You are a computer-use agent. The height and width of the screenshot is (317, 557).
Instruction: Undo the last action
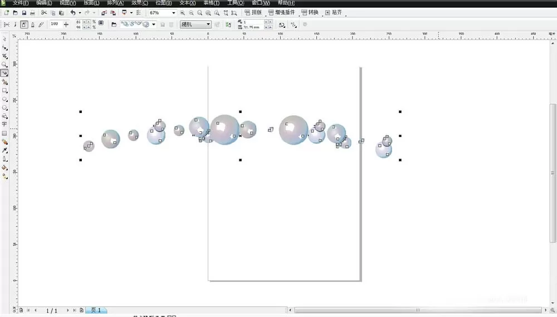click(73, 13)
